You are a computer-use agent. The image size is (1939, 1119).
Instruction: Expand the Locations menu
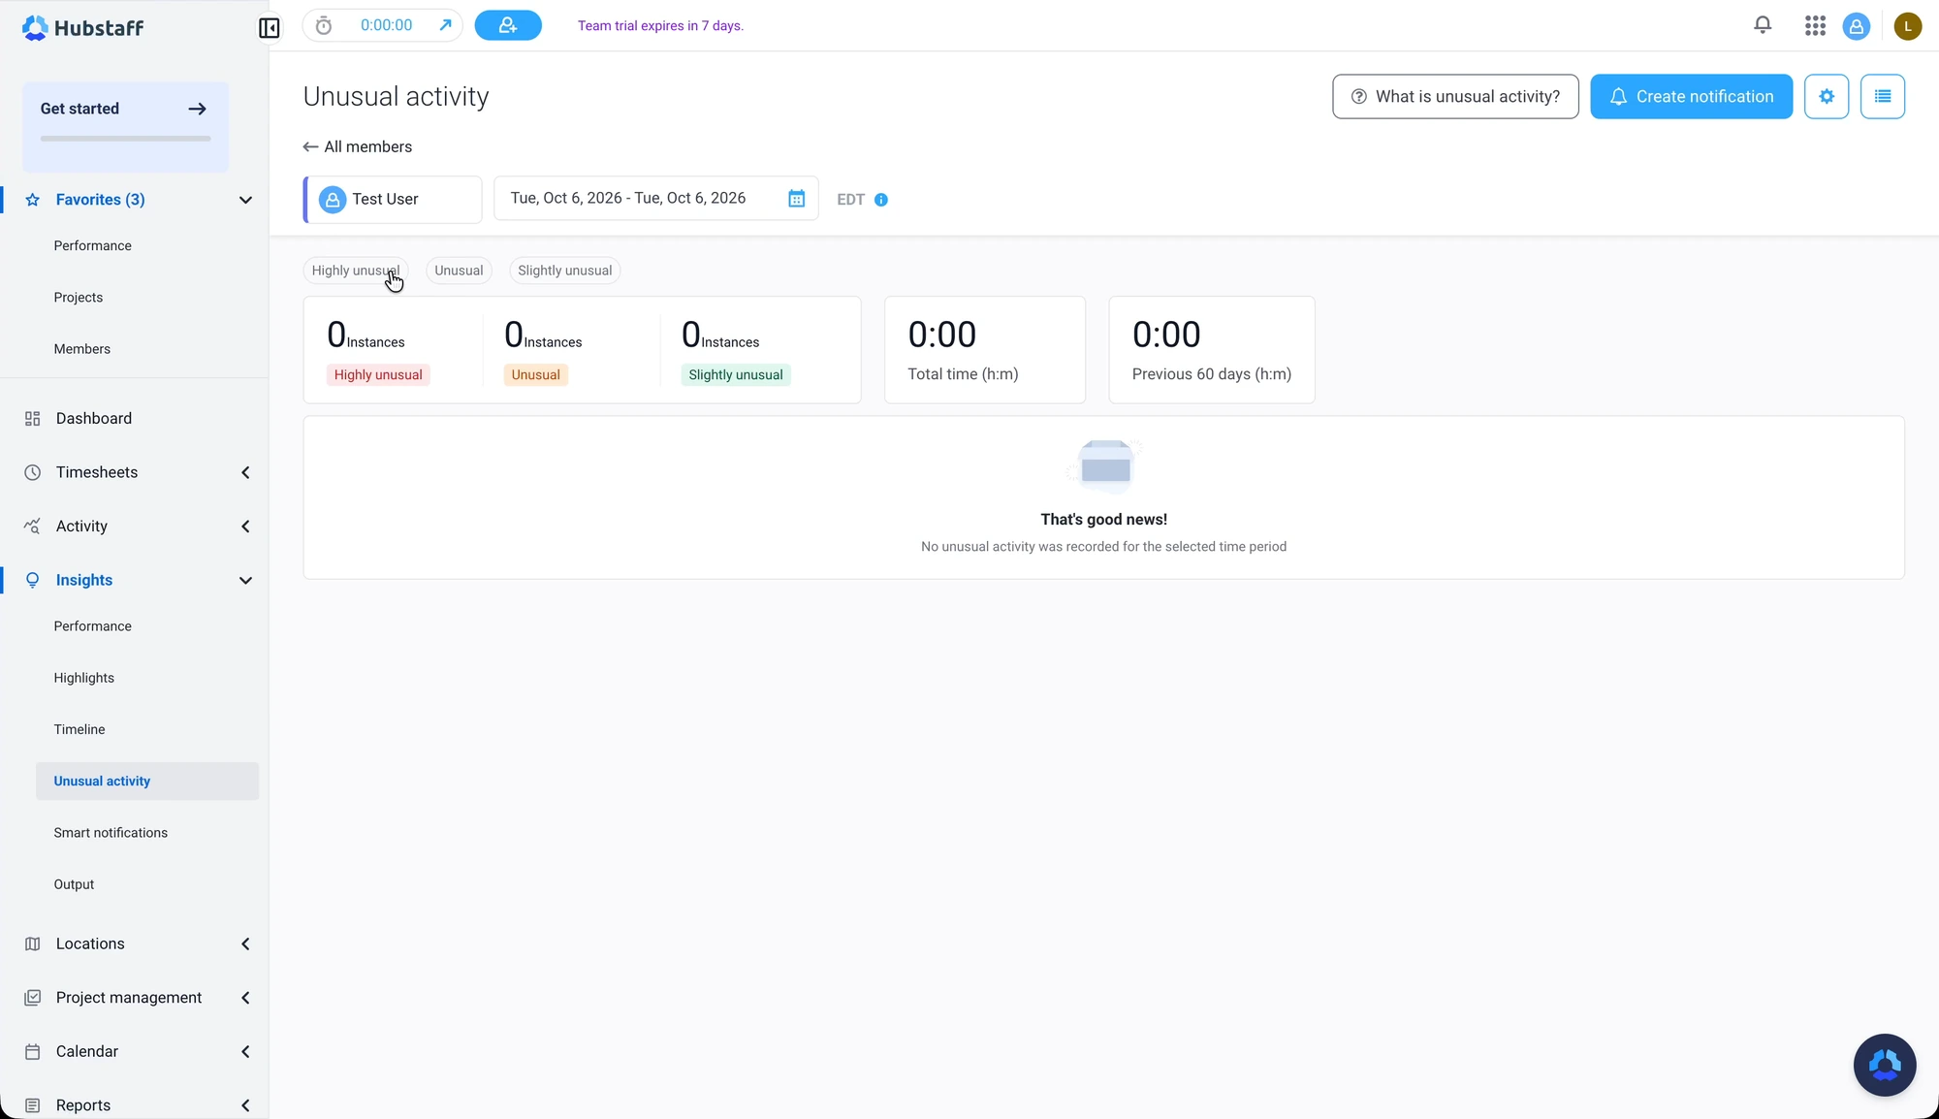point(245,943)
